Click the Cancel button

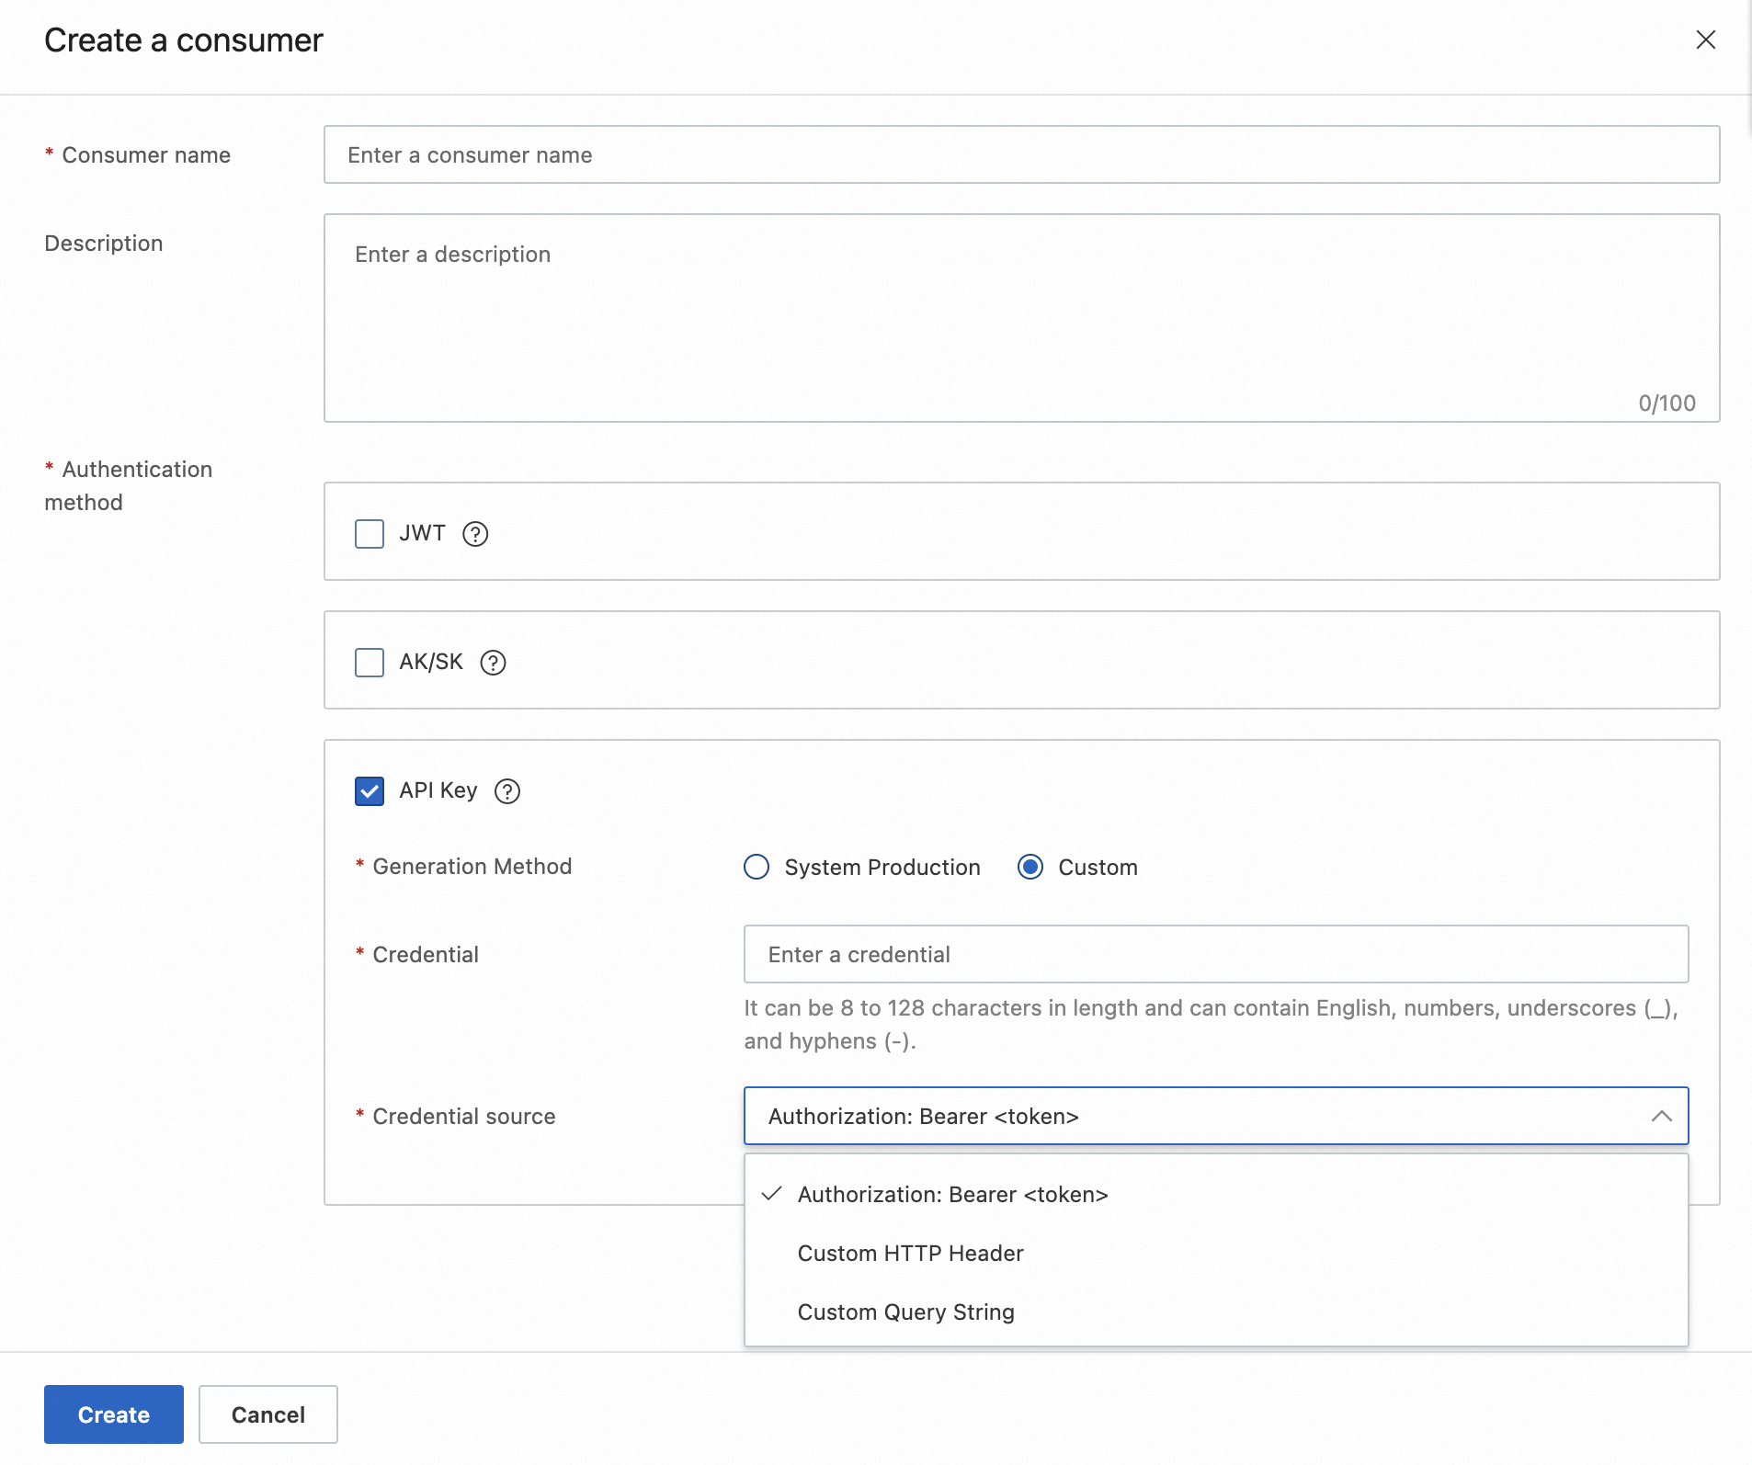pyautogui.click(x=268, y=1414)
